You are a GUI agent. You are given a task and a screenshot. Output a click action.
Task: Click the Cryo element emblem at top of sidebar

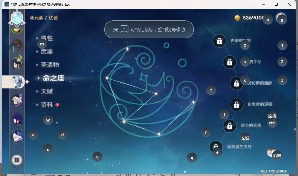pos(17,18)
